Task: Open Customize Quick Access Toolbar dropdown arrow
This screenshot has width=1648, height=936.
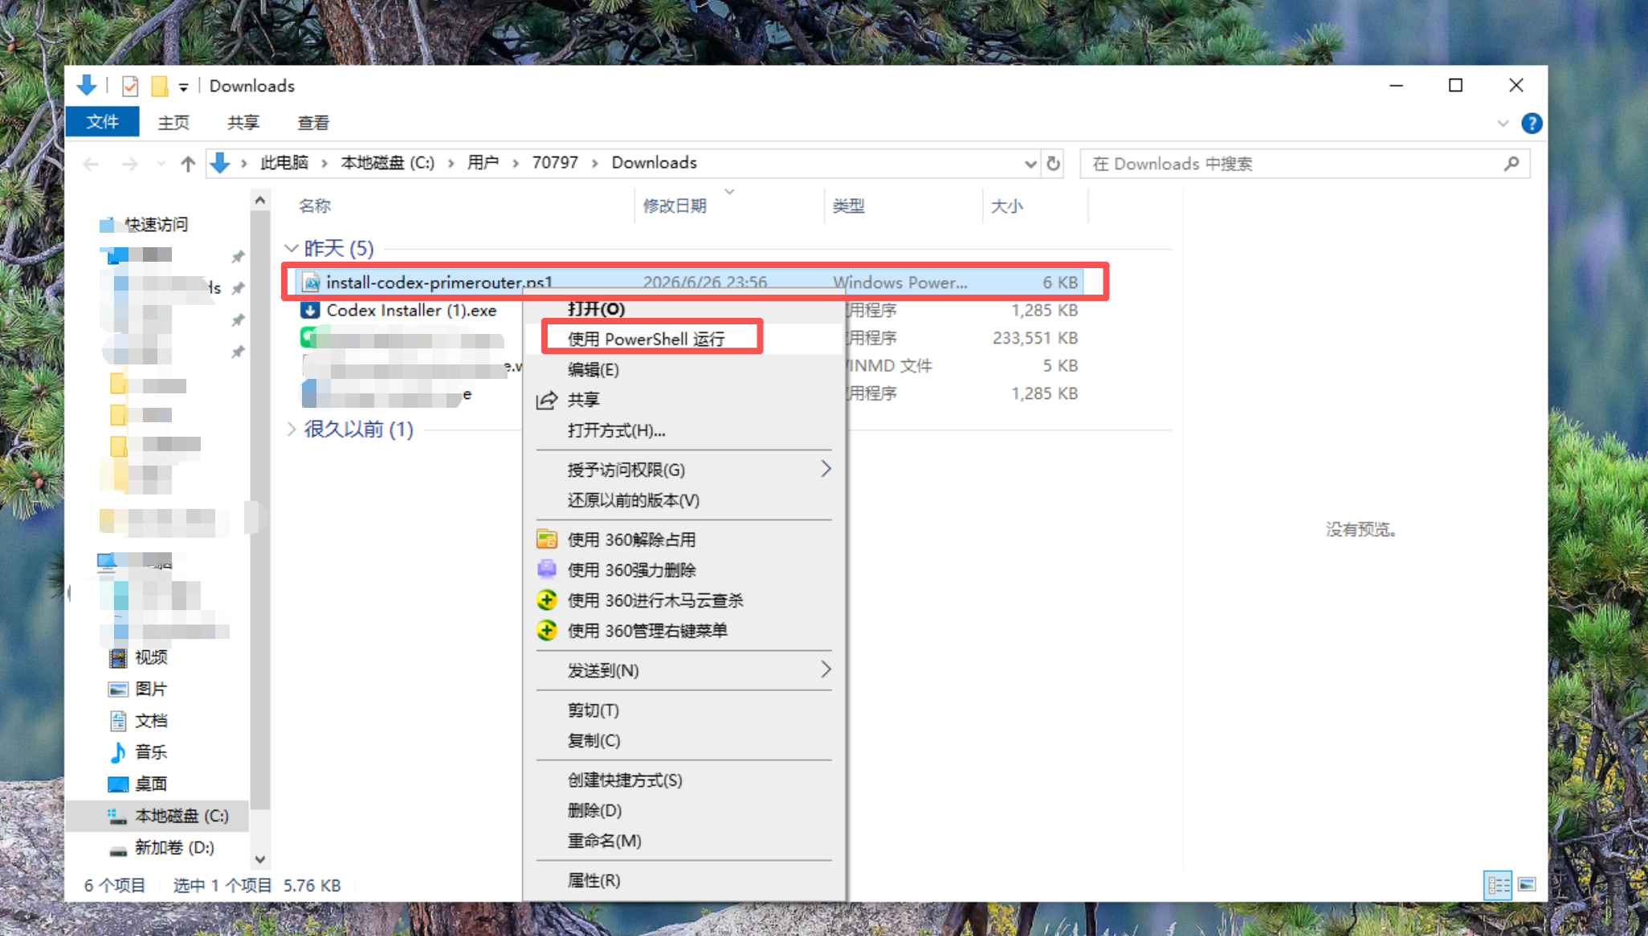Action: (183, 87)
